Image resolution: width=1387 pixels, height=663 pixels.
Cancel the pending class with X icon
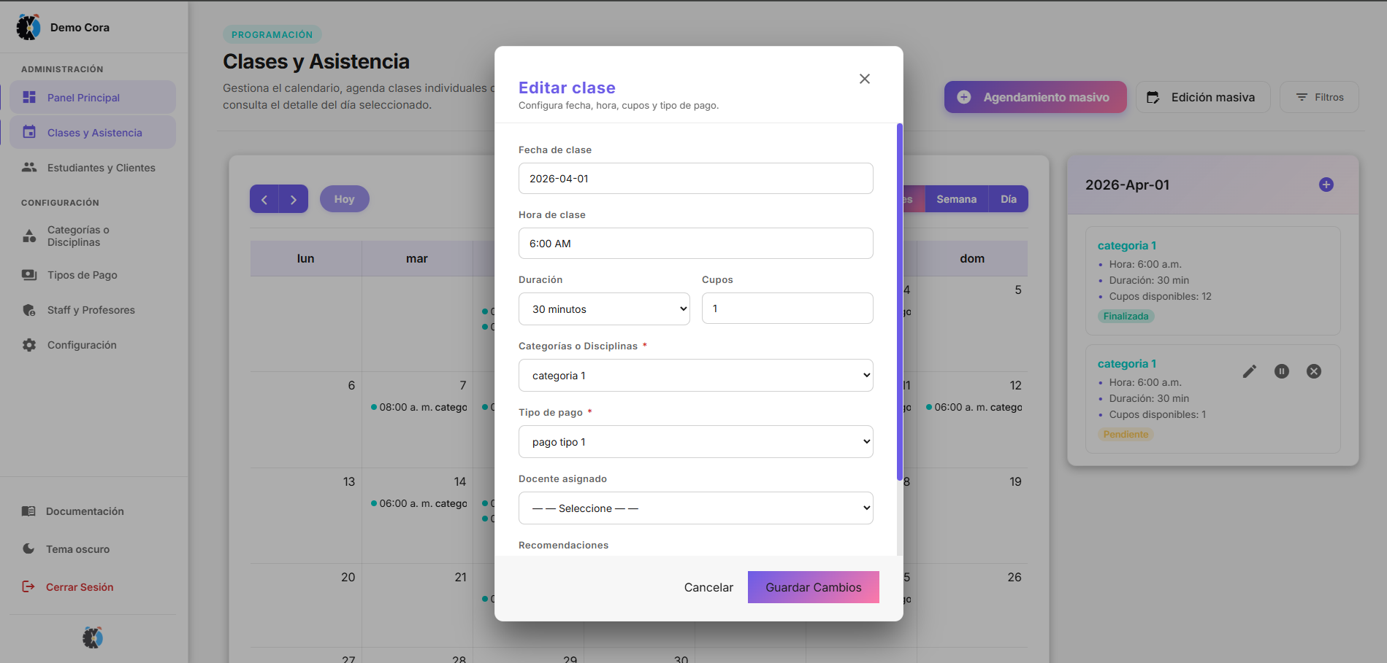coord(1313,371)
